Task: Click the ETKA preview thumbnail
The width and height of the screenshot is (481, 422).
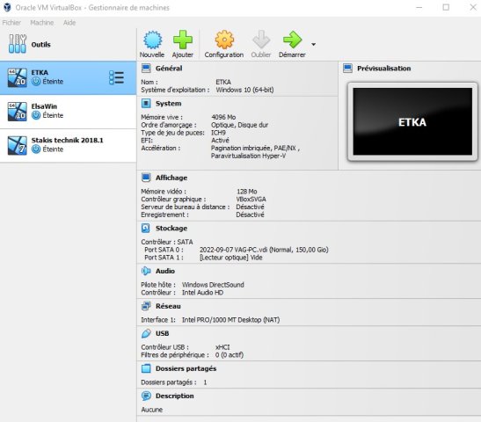Action: [412, 121]
